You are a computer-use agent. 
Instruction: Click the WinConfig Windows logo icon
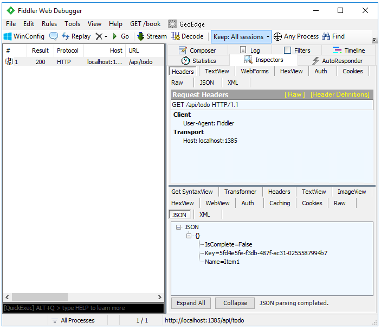point(8,36)
